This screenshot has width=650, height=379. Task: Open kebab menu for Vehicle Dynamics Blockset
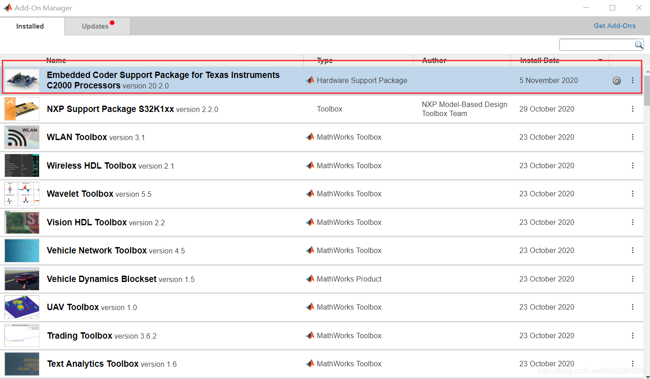(x=633, y=279)
